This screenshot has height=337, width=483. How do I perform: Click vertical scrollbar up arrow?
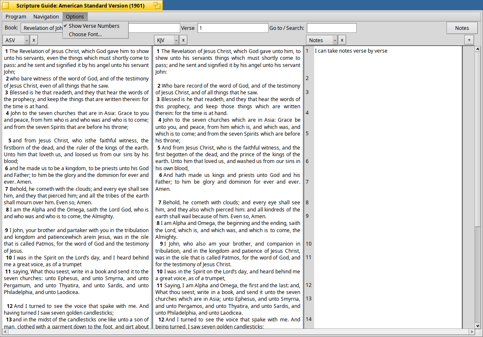[478, 49]
